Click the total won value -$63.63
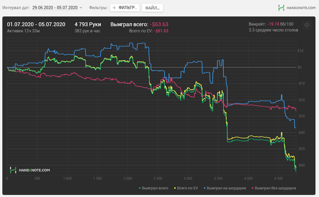The height and width of the screenshot is (197, 319). click(x=159, y=25)
